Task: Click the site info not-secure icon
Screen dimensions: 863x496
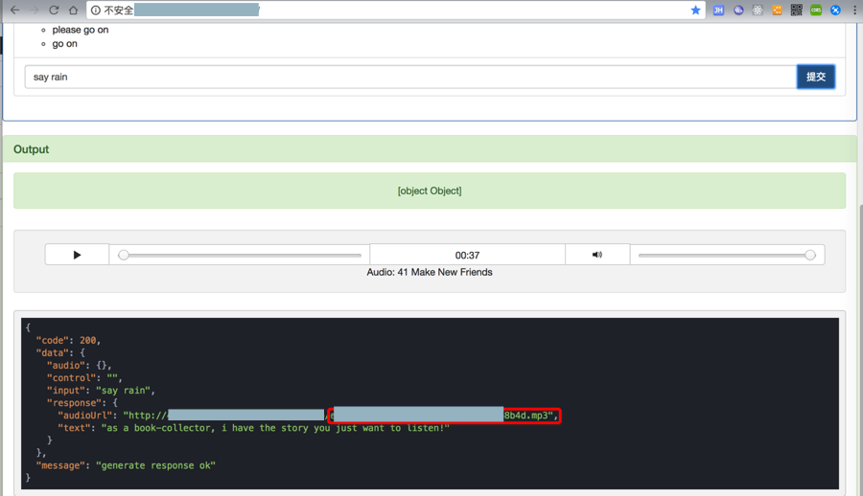Action: 96,10
